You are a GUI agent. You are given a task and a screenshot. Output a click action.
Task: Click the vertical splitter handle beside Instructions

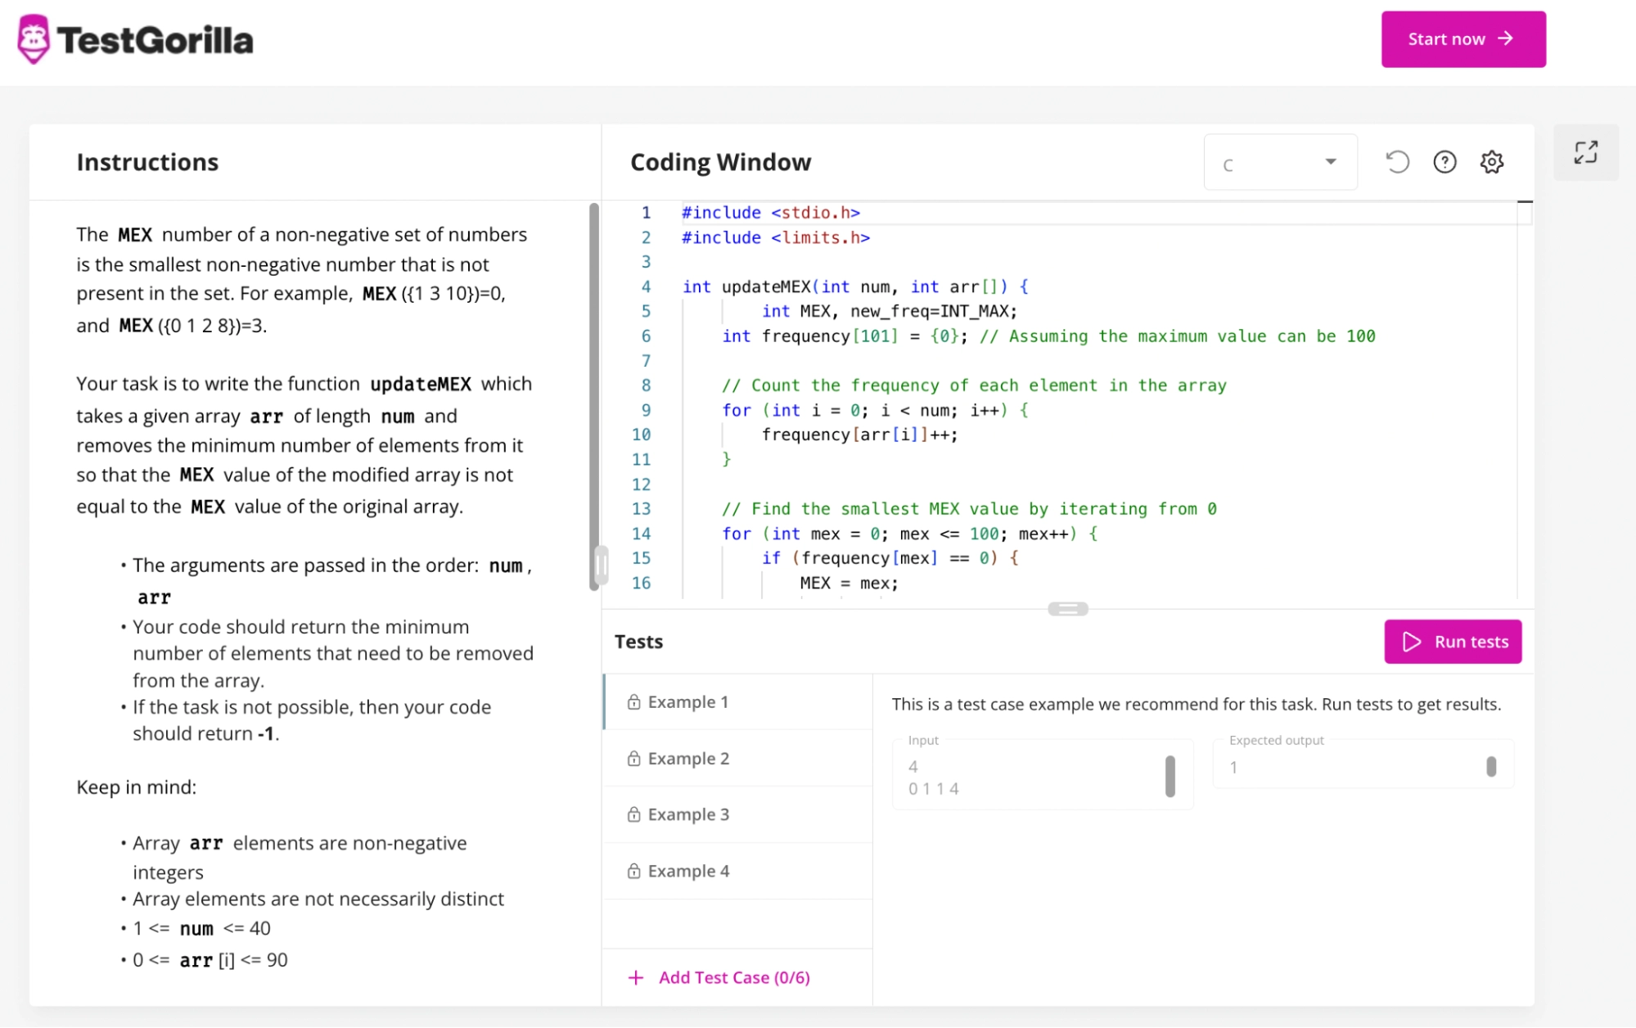pyautogui.click(x=602, y=565)
